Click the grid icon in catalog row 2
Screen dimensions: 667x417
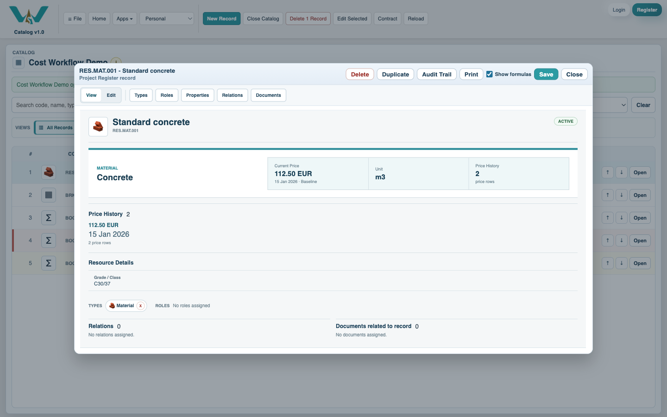point(49,195)
